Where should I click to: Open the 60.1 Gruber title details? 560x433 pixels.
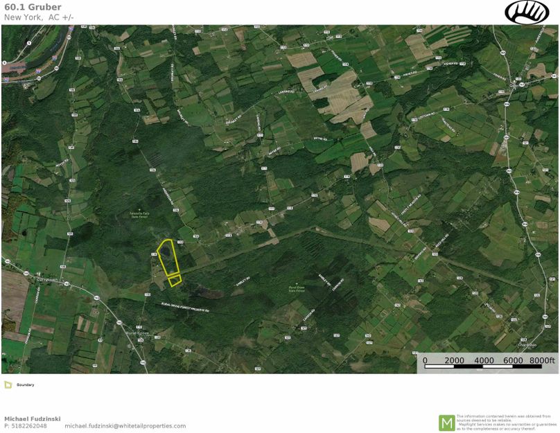coord(33,6)
